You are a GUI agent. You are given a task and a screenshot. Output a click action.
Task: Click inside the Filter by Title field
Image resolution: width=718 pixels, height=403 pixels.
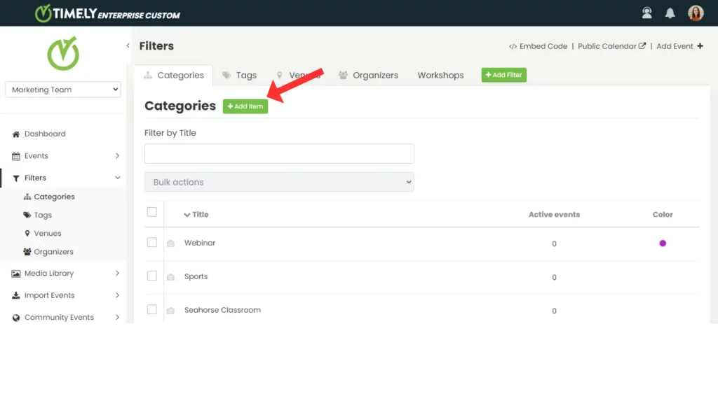coord(279,153)
